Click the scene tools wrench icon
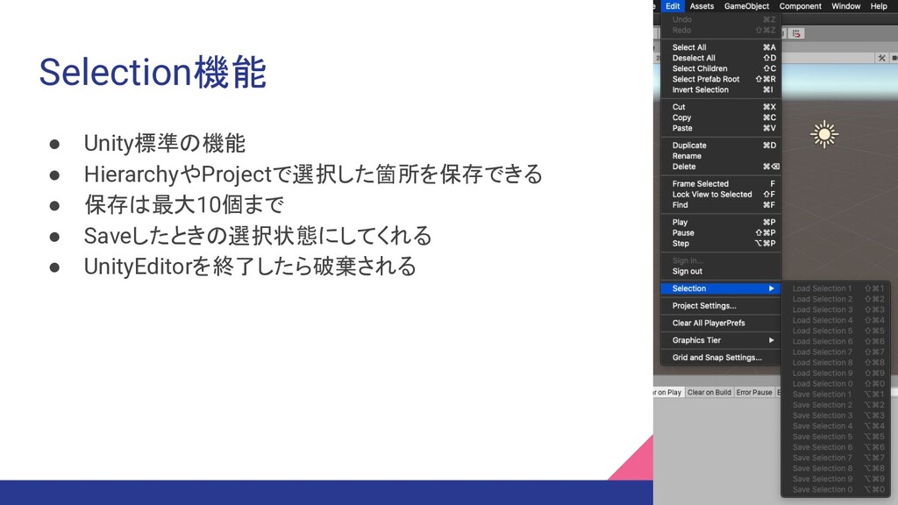Viewport: 898px width, 505px height. (881, 58)
